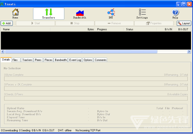Viewport: 193px width, 134px height.
Task: Click the 'No Selection' label
Action: pyautogui.click(x=12, y=68)
